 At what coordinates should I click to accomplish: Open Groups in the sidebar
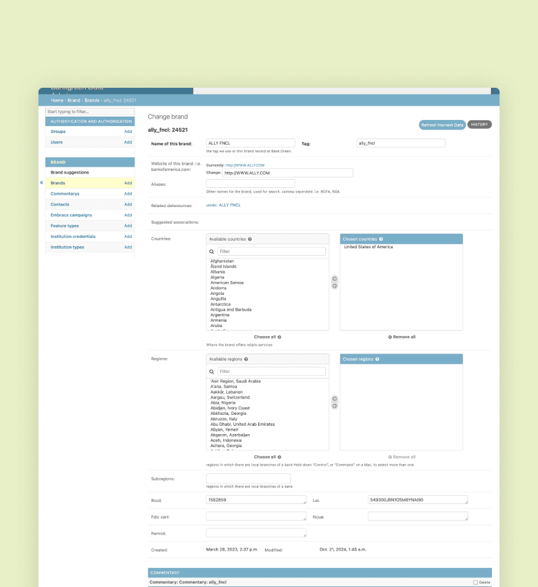pyautogui.click(x=58, y=132)
